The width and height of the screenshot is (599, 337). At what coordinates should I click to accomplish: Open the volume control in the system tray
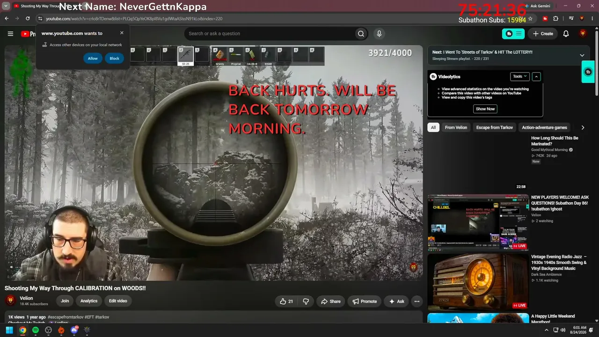point(563,330)
